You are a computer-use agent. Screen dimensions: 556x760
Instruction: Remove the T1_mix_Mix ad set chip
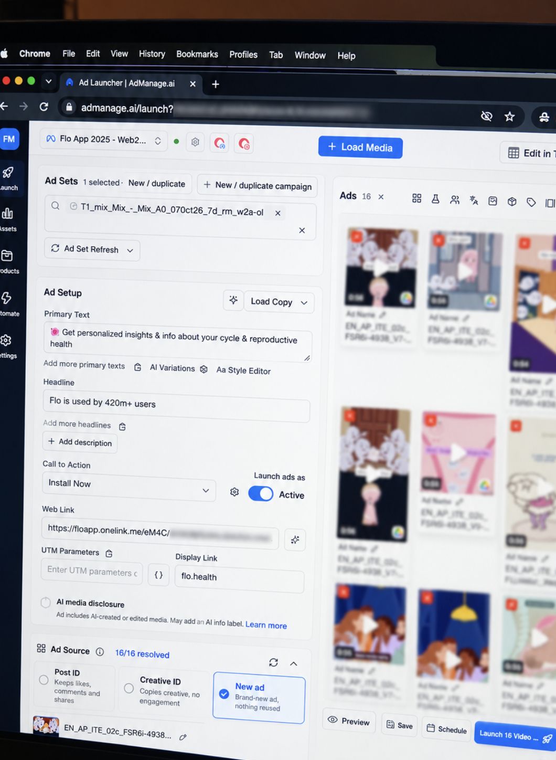point(277,213)
